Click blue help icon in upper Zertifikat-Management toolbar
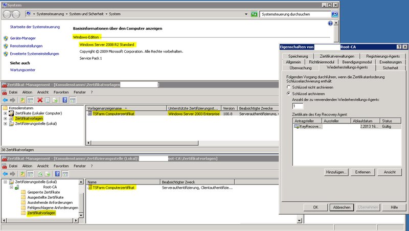Screen dimensions: 409x231 pos(65,100)
